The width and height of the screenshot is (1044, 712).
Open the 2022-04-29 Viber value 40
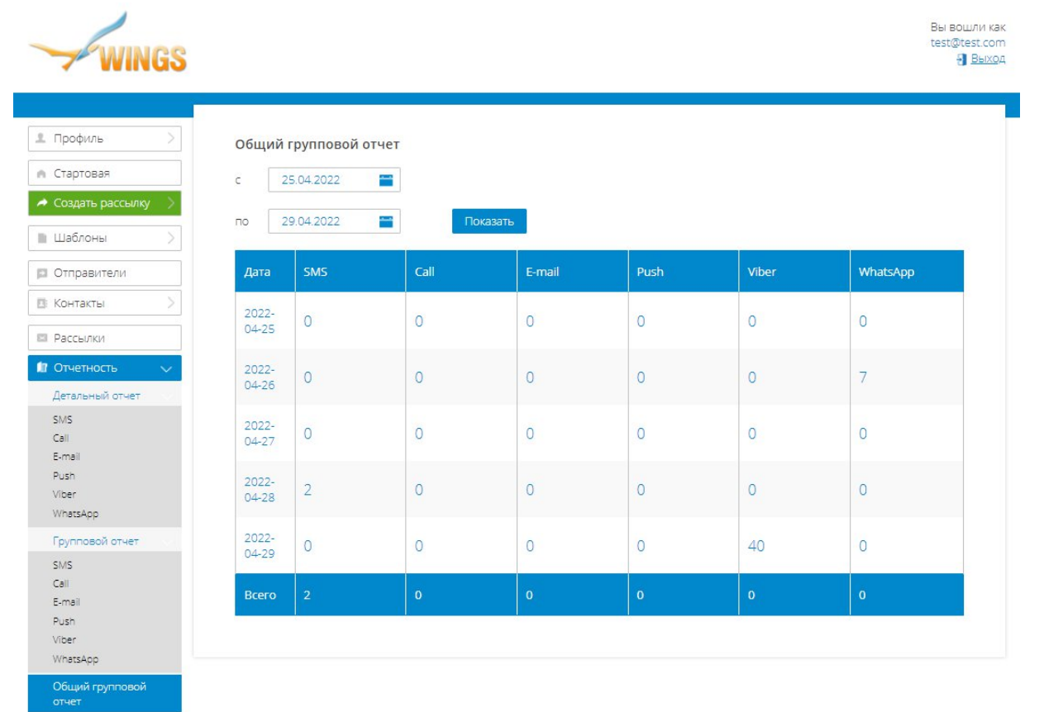pos(756,545)
